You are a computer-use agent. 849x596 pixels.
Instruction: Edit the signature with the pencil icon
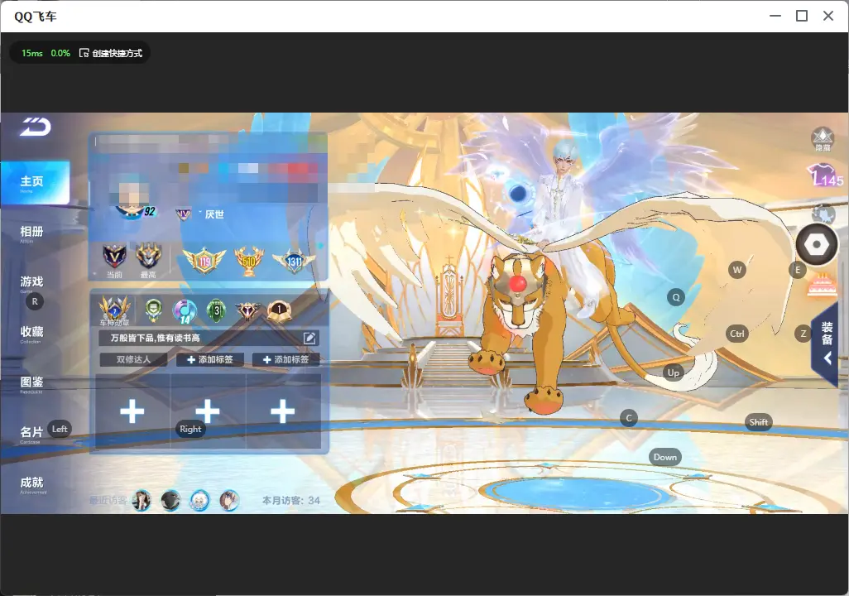[x=309, y=338]
